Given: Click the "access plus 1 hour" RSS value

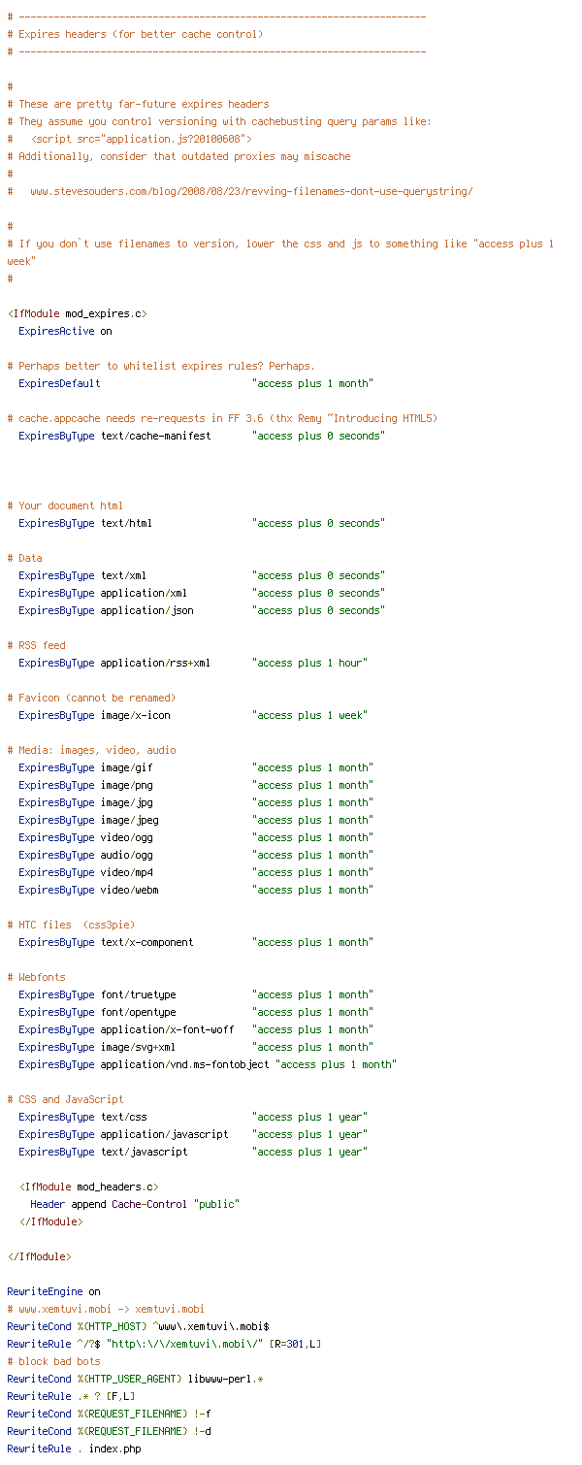Looking at the screenshot, I should (309, 663).
